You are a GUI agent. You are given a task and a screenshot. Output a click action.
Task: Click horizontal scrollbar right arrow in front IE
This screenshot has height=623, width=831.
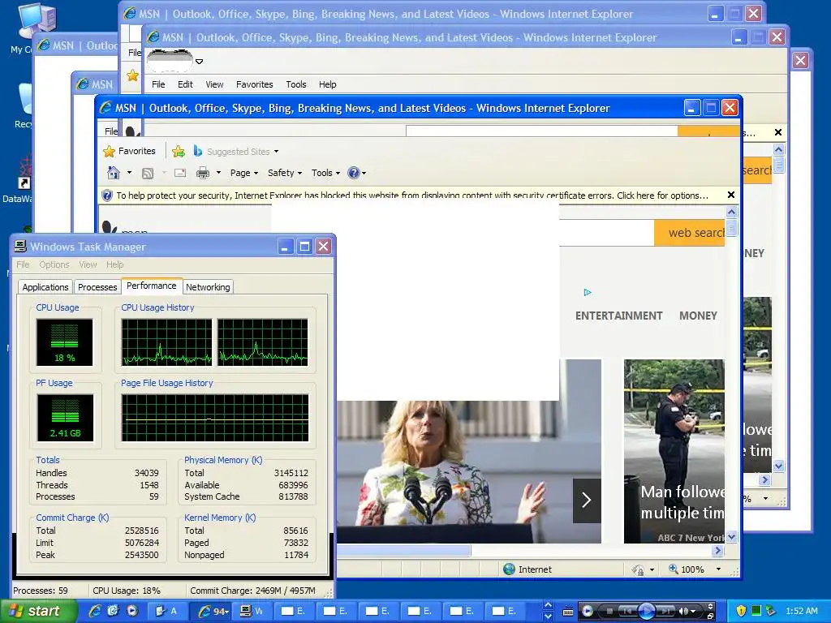pos(717,551)
